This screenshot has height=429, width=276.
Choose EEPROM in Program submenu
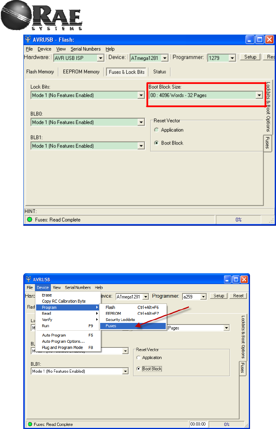pyautogui.click(x=133, y=313)
